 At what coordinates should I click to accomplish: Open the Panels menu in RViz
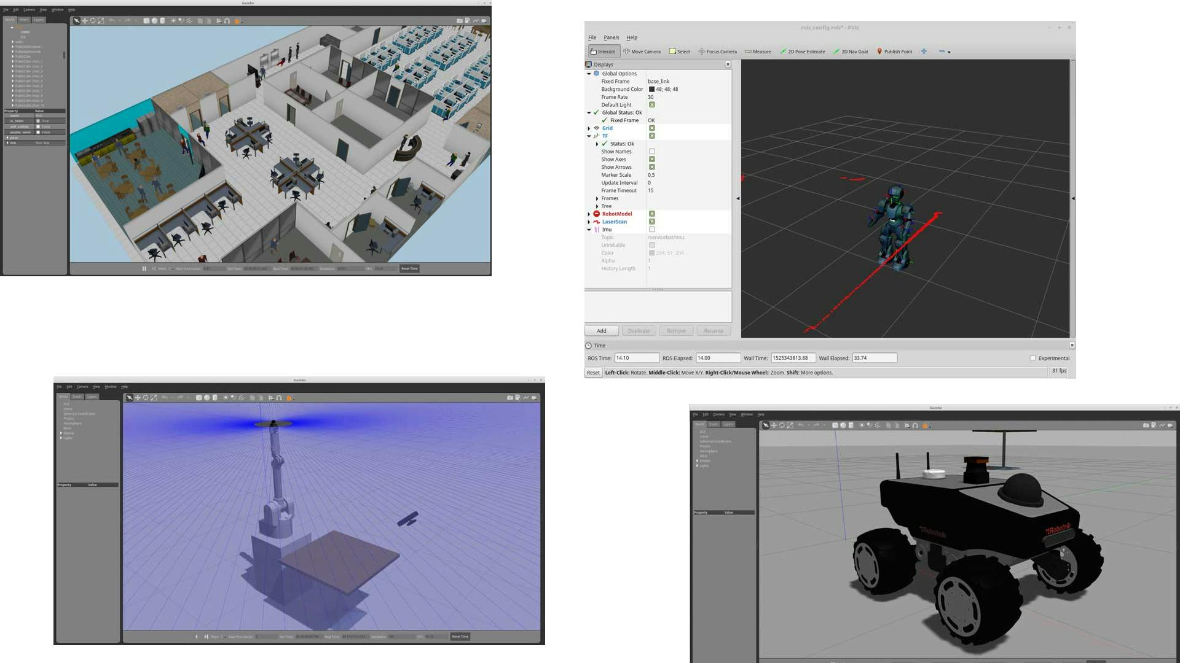point(611,37)
